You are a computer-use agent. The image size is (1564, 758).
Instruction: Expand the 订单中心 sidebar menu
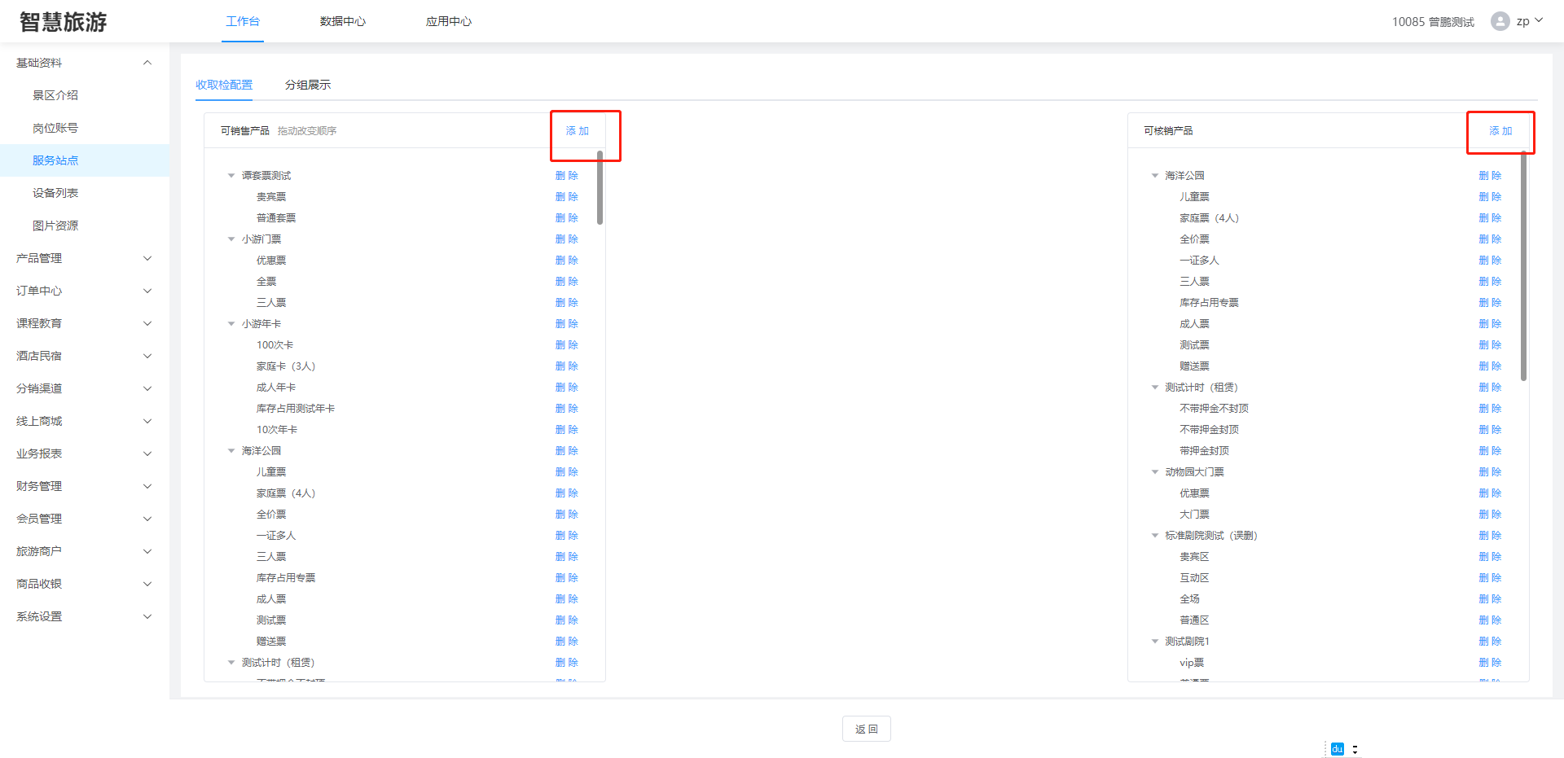pyautogui.click(x=147, y=291)
